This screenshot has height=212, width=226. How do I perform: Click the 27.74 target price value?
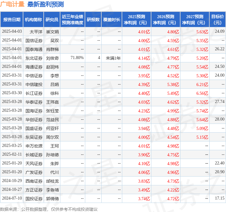220,101
